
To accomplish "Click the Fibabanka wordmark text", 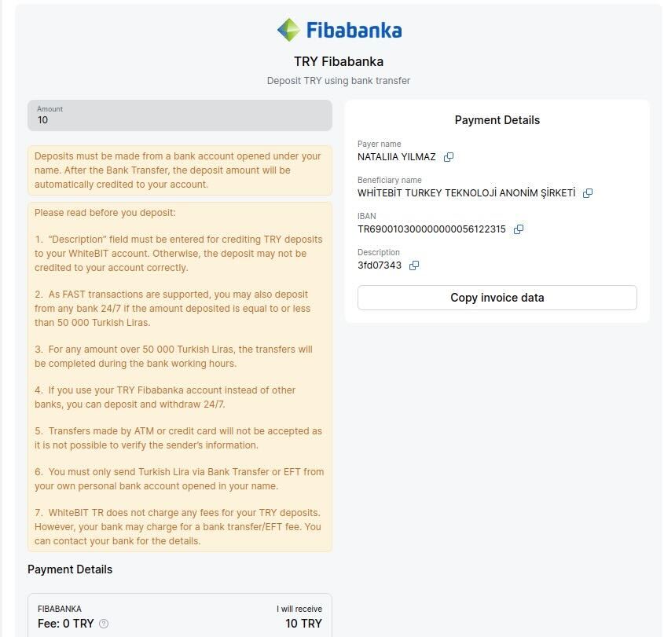I will click(x=354, y=30).
